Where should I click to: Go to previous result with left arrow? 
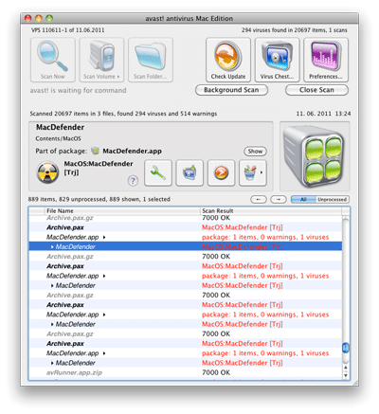coord(259,200)
